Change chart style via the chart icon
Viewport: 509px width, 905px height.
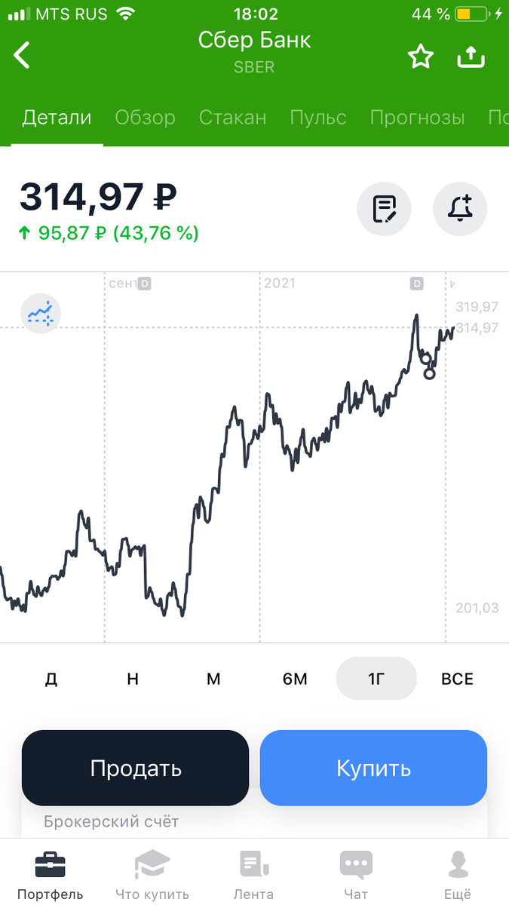41,313
